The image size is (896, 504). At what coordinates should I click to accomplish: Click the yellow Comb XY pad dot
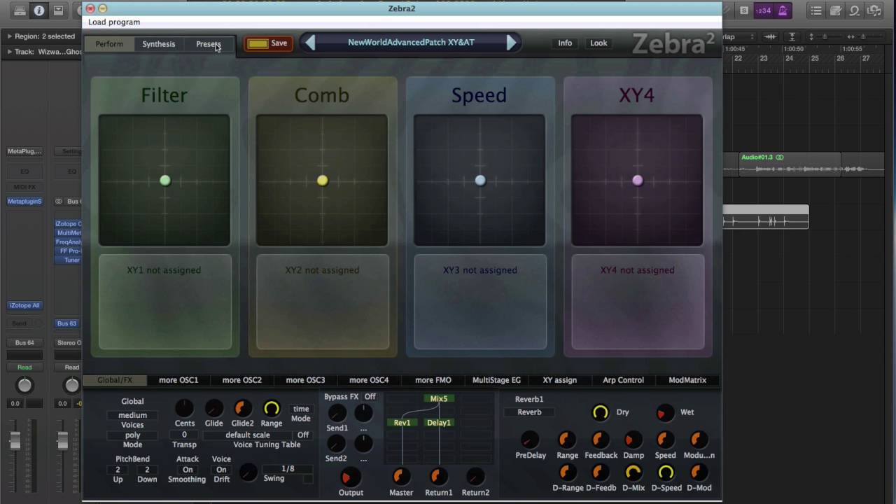click(322, 181)
